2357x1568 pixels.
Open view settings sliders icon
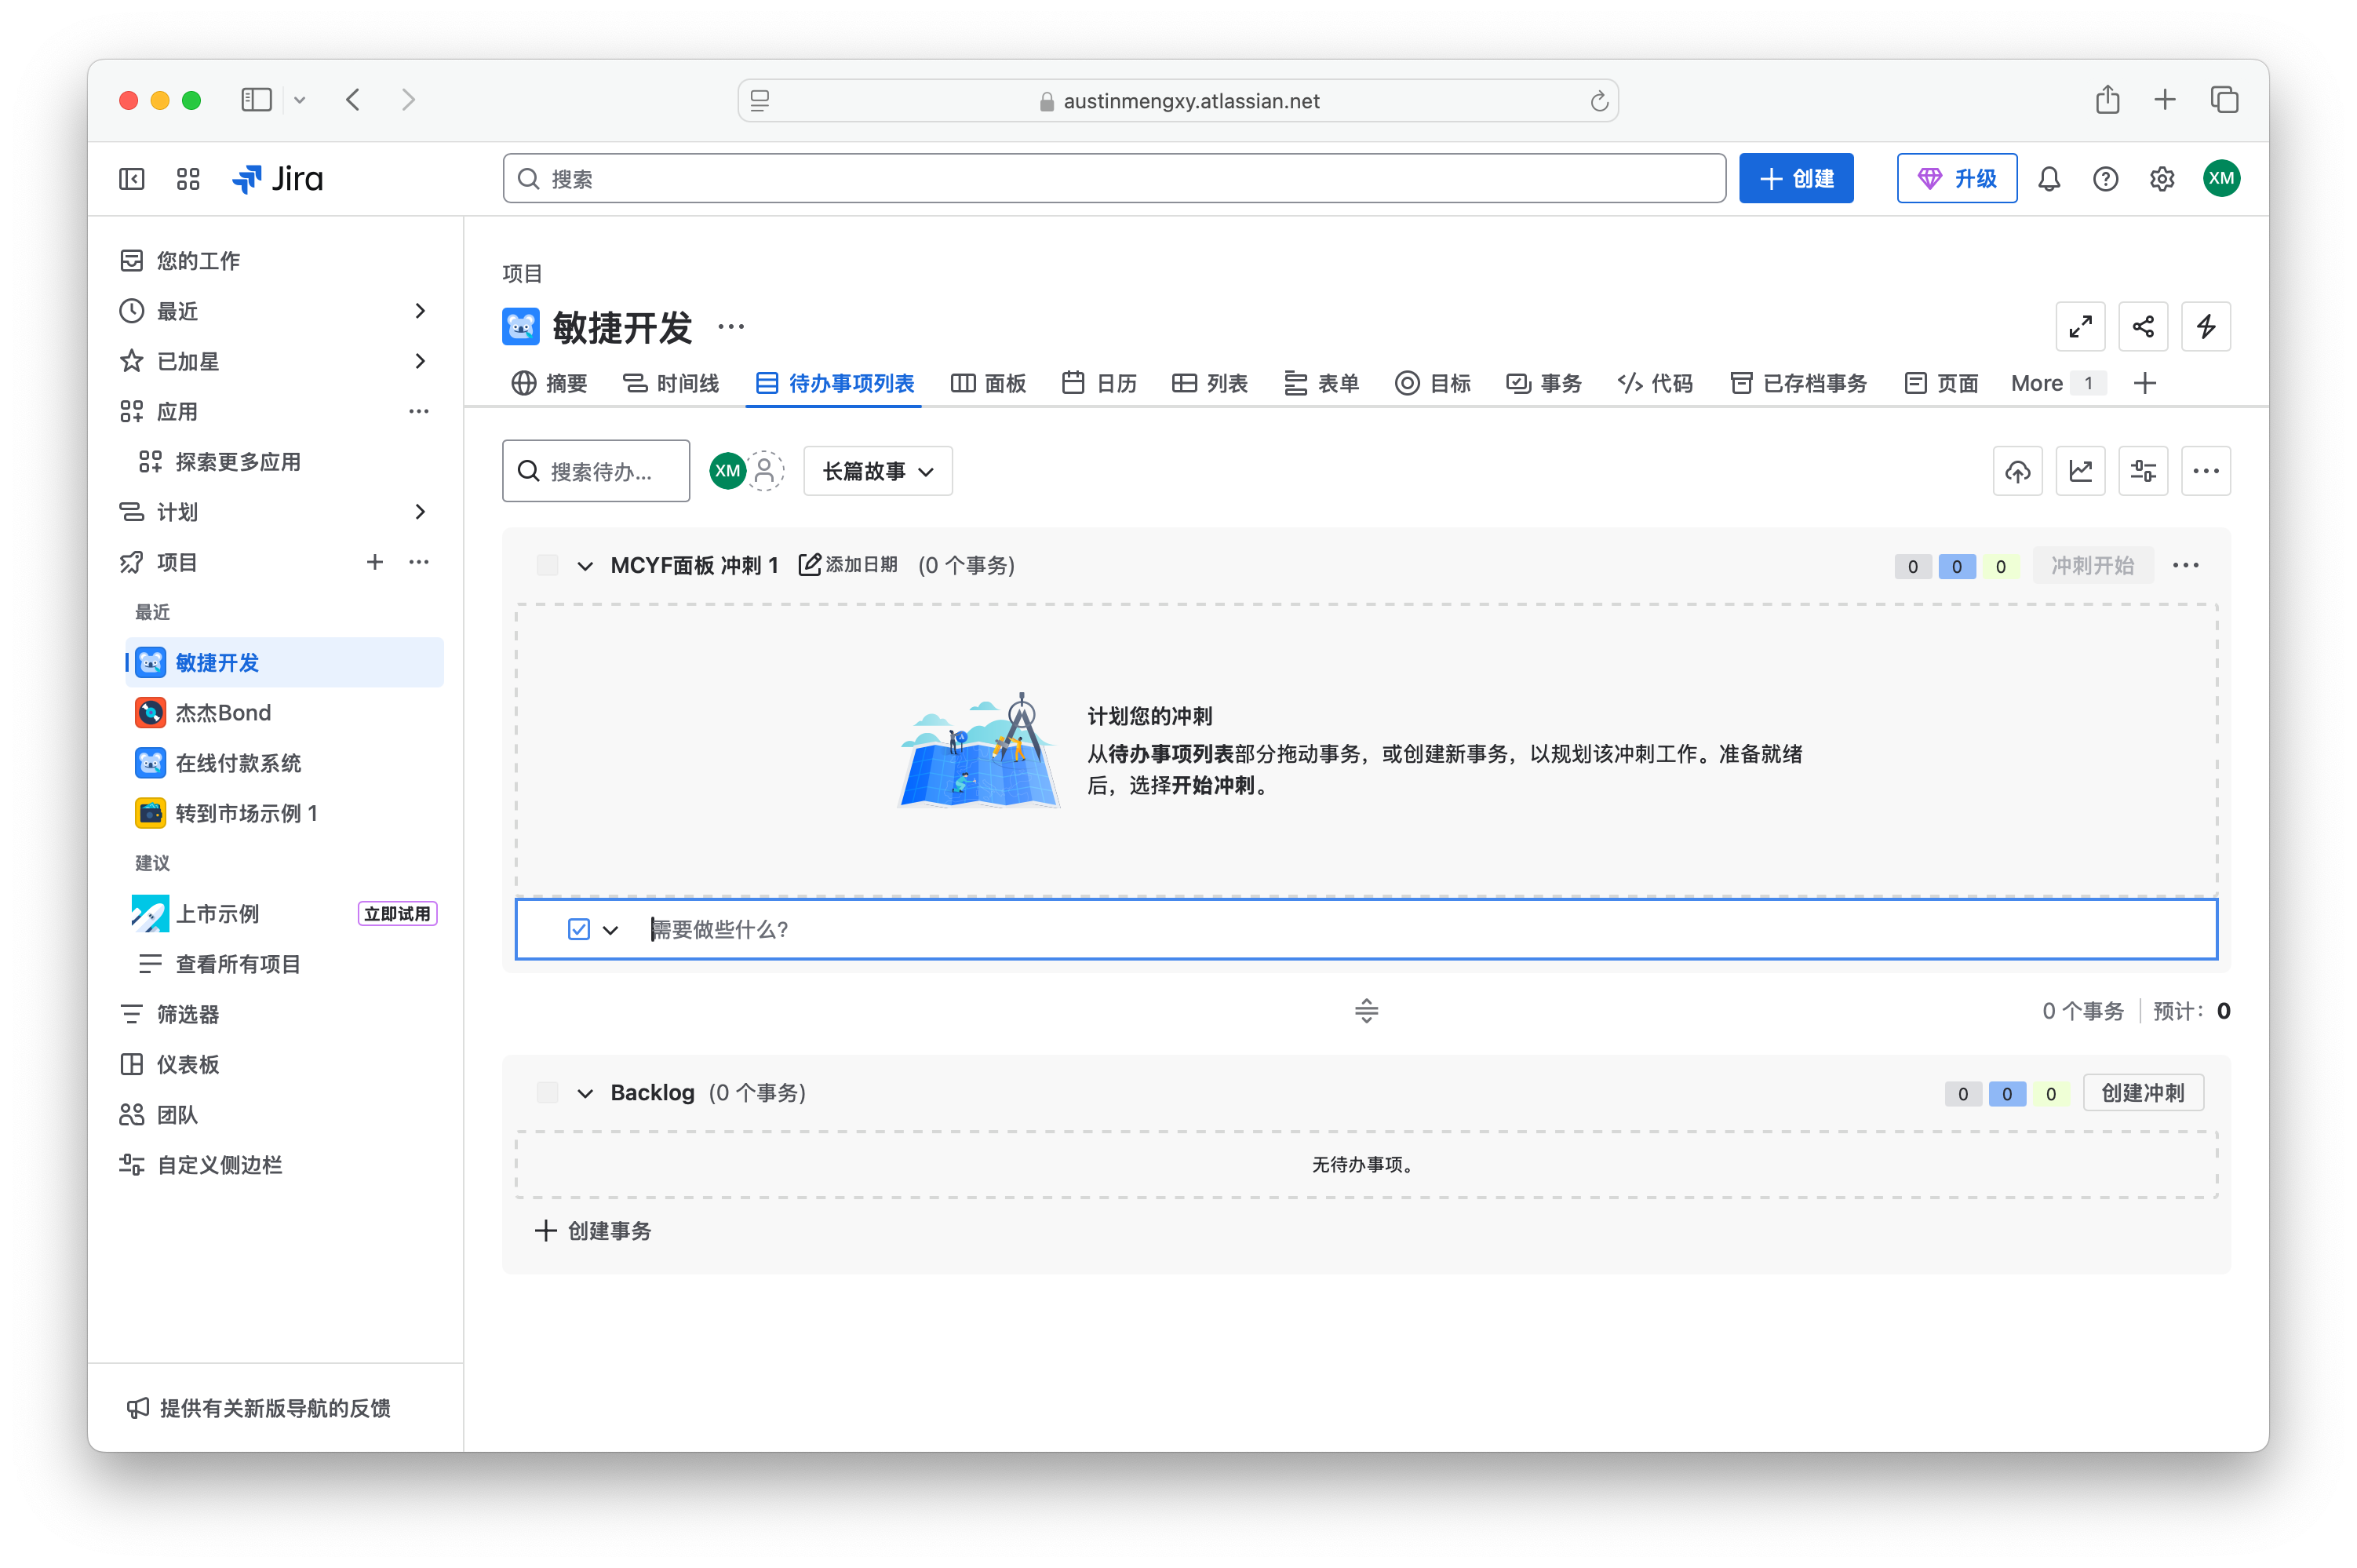2142,471
